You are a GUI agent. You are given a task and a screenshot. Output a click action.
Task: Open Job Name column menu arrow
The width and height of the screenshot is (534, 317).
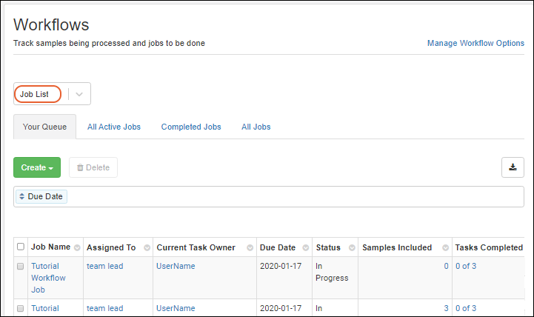76,247
